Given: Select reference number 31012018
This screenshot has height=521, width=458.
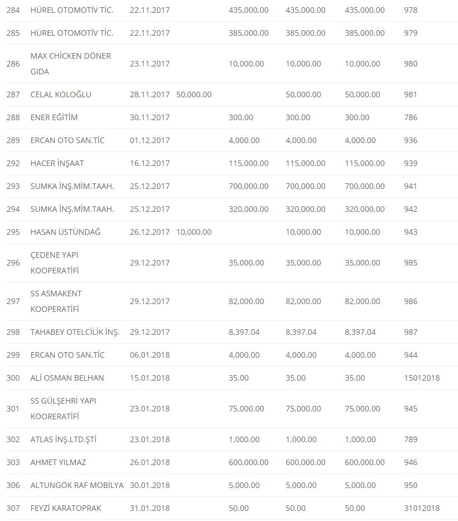Looking at the screenshot, I should [422, 508].
